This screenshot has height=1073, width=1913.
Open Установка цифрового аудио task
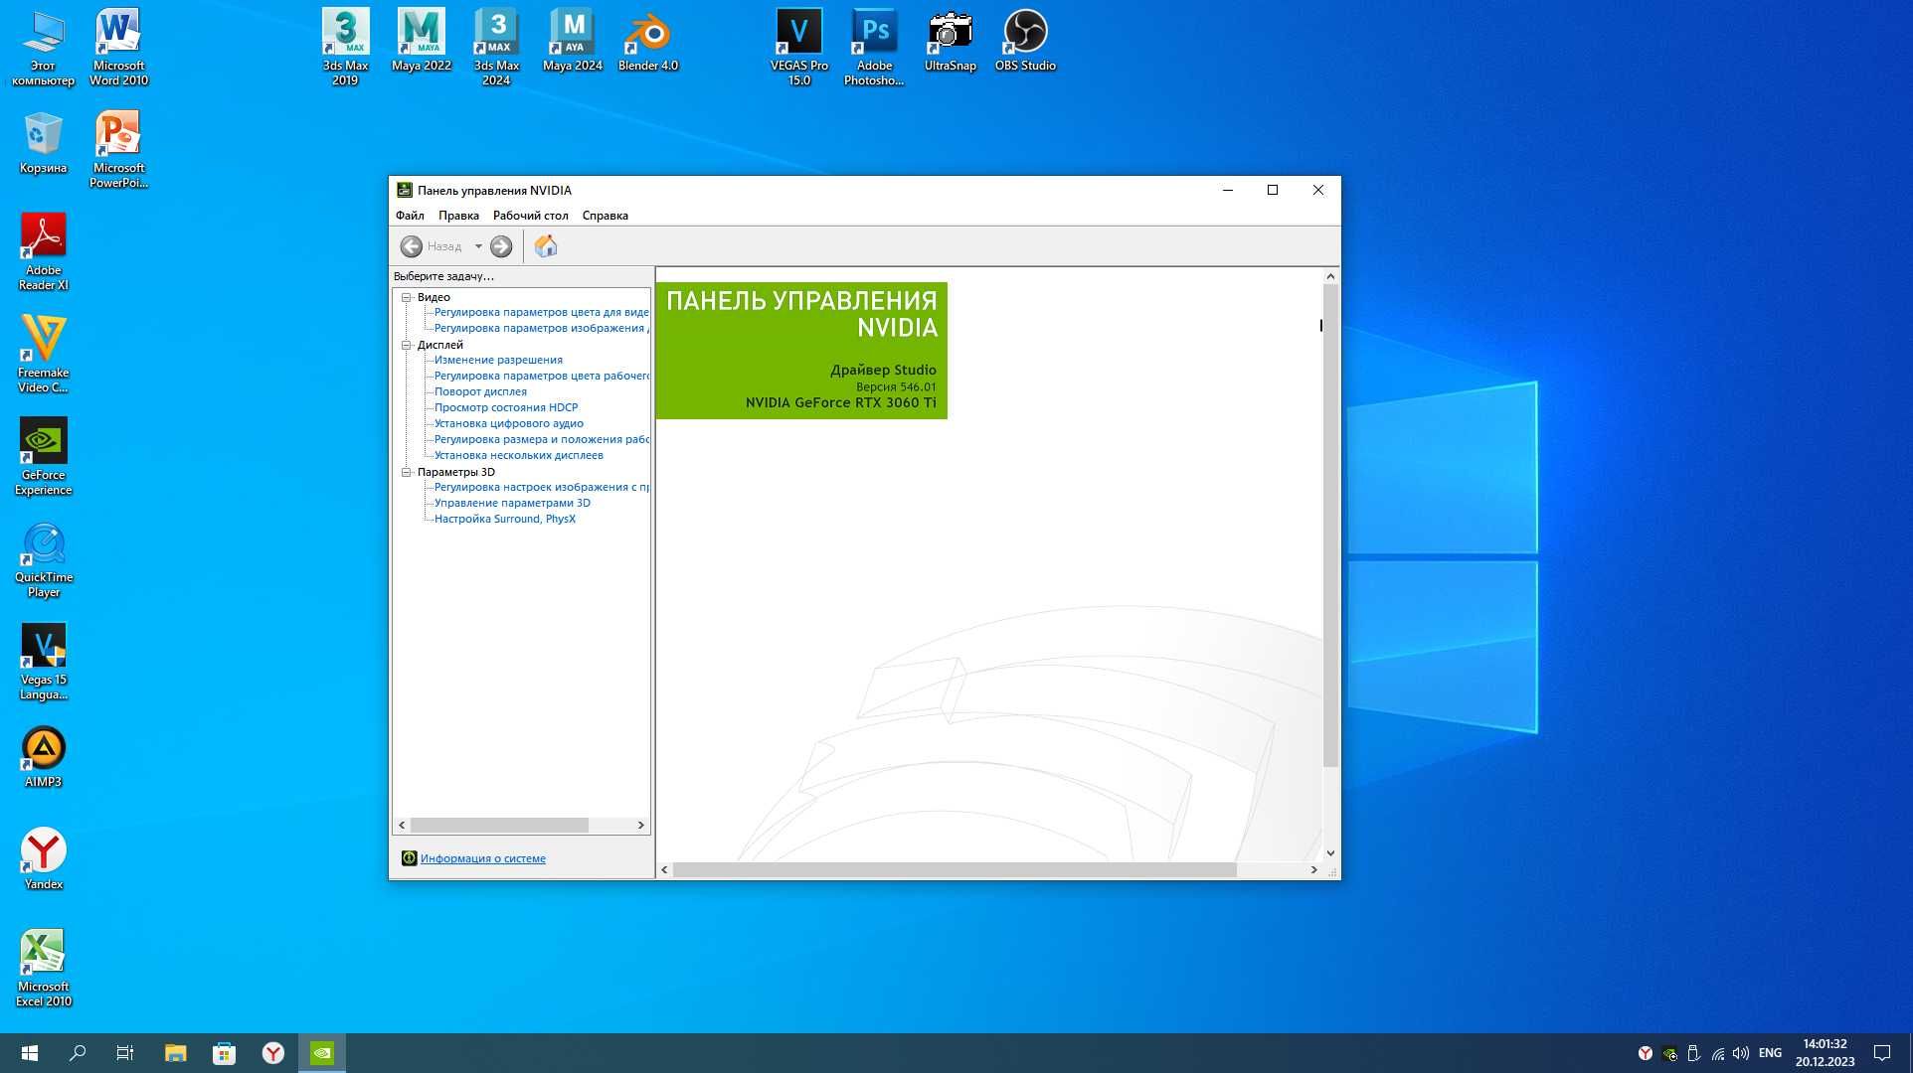point(509,423)
